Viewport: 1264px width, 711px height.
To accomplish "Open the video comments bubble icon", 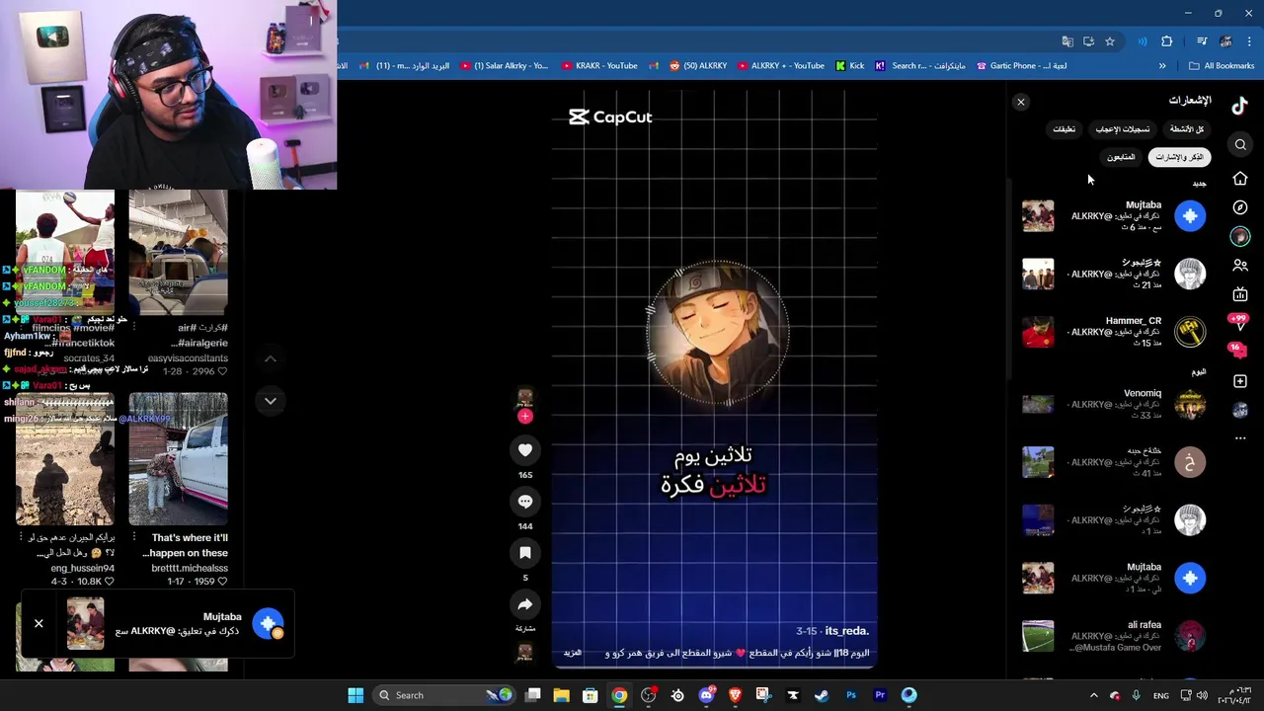I will click(x=525, y=502).
